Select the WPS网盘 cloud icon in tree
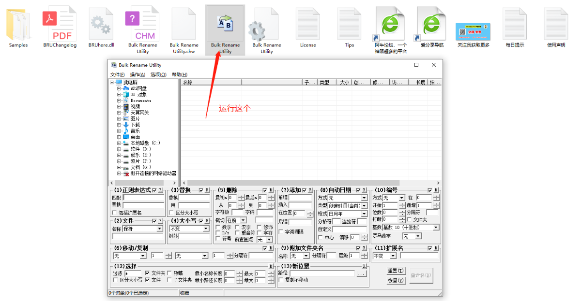 [x=126, y=88]
